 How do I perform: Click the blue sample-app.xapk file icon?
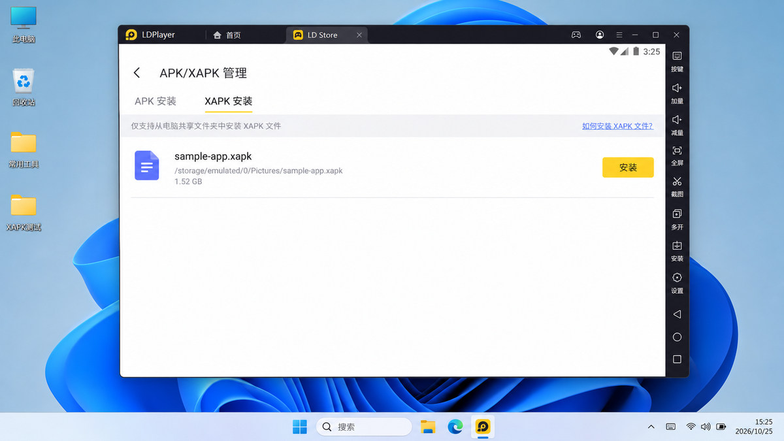147,165
